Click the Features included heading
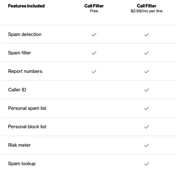180x171 pixels. pos(26,6)
